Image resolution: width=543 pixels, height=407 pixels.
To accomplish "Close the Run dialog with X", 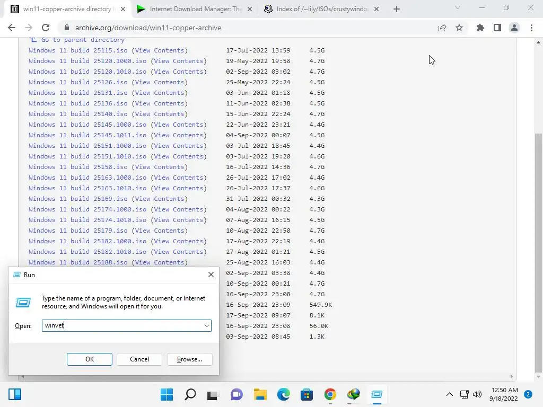I will click(x=211, y=275).
